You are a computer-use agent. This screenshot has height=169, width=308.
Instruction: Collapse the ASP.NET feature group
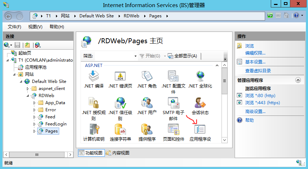point(217,65)
